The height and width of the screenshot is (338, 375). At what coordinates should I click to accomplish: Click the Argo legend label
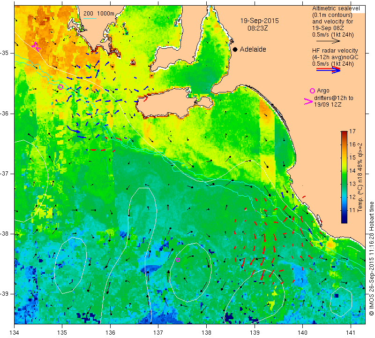[x=323, y=91]
